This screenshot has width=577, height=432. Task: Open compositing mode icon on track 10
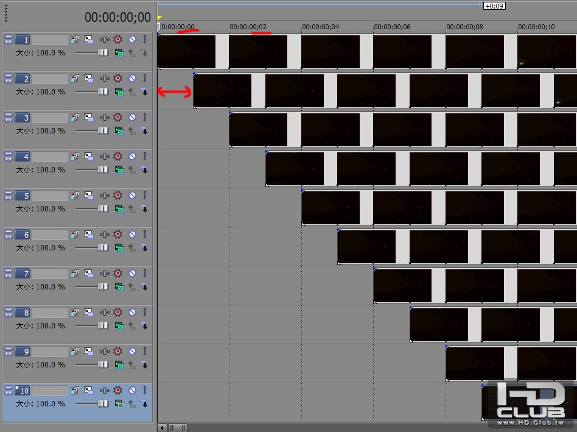[119, 404]
